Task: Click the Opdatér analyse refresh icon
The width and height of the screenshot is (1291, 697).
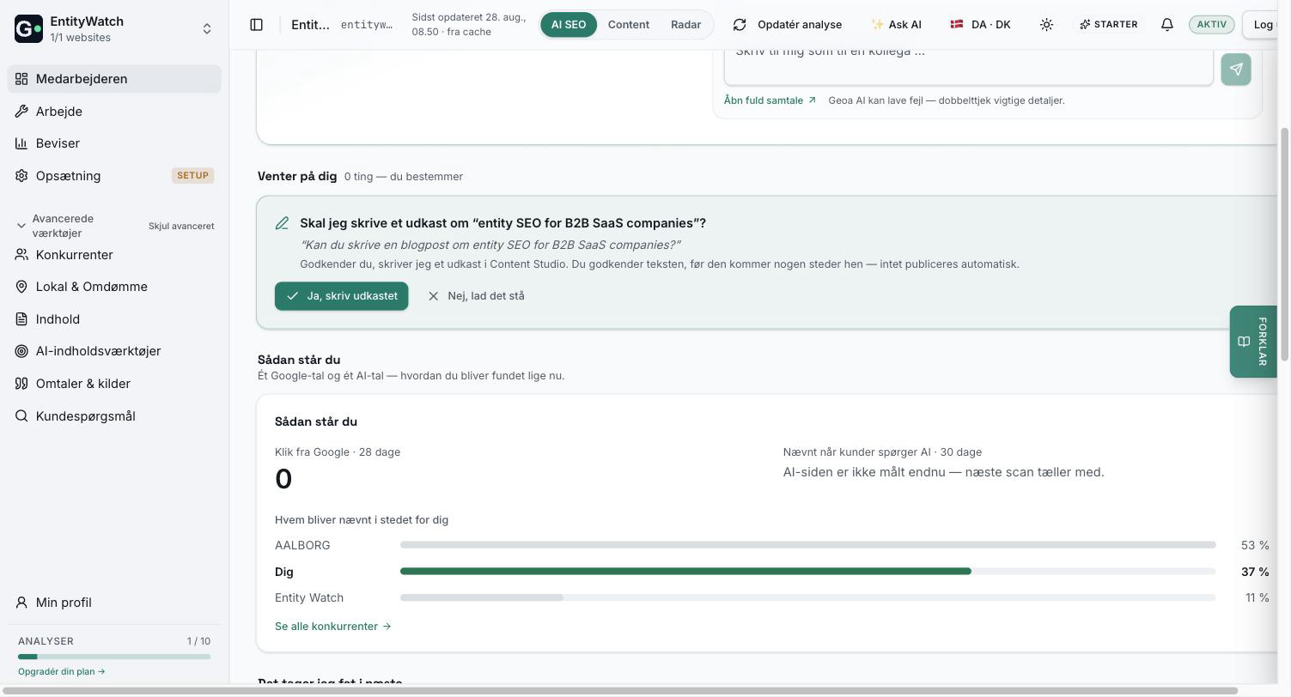Action: tap(740, 25)
